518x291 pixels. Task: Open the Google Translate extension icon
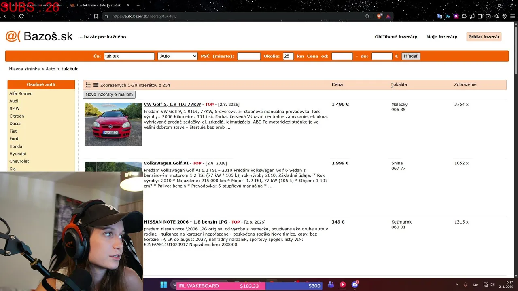(x=440, y=16)
